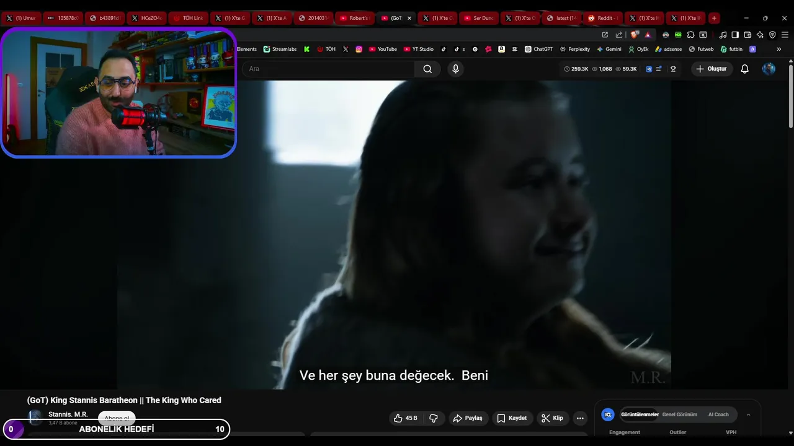Open new browser tab plus button

(x=714, y=18)
